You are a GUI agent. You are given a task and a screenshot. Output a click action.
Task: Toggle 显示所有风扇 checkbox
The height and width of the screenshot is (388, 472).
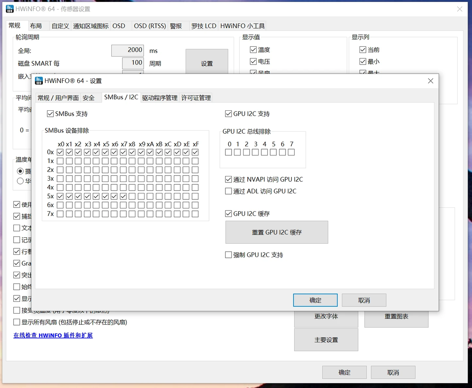17,322
